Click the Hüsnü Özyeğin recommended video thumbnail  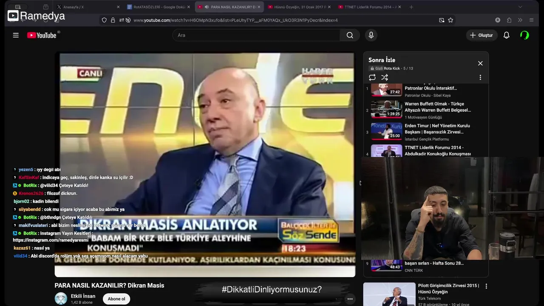point(389,294)
